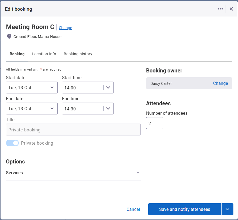238x220 pixels.
Task: Click Save and notify attendees
Action: (185, 209)
